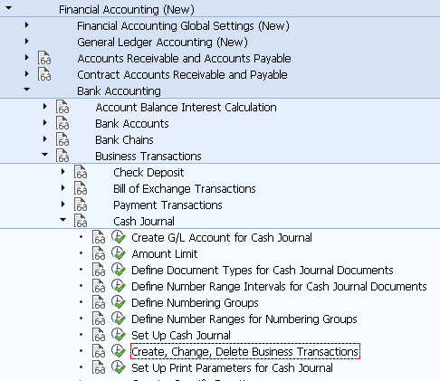Collapse Business Transactions tree node
The width and height of the screenshot is (440, 381).
click(44, 155)
